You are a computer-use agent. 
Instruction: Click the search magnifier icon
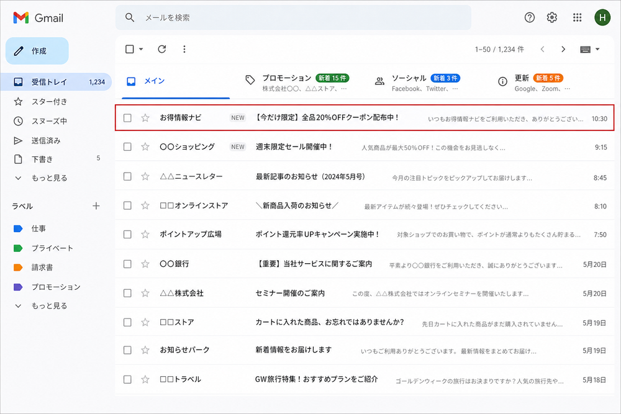(x=130, y=17)
